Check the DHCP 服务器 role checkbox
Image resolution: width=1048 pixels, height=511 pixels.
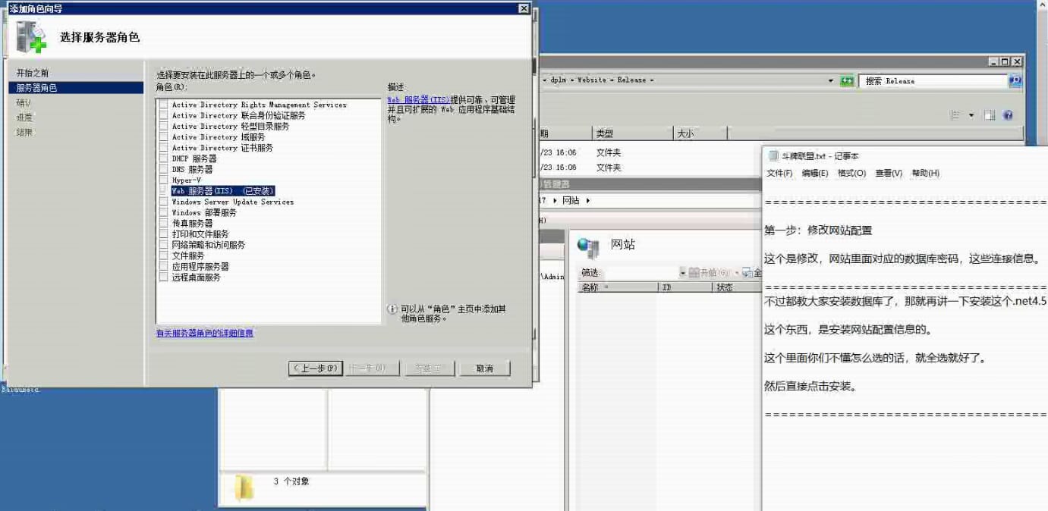pos(163,158)
